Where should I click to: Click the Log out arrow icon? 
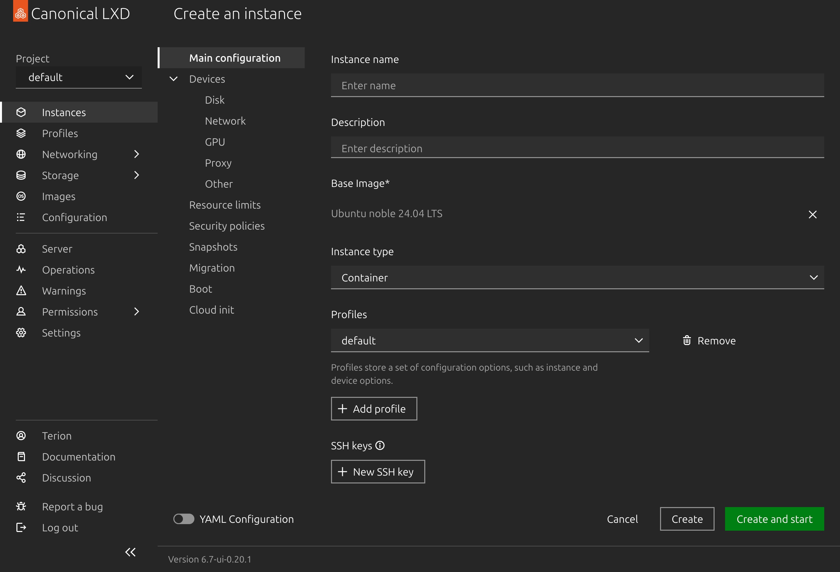(x=21, y=527)
